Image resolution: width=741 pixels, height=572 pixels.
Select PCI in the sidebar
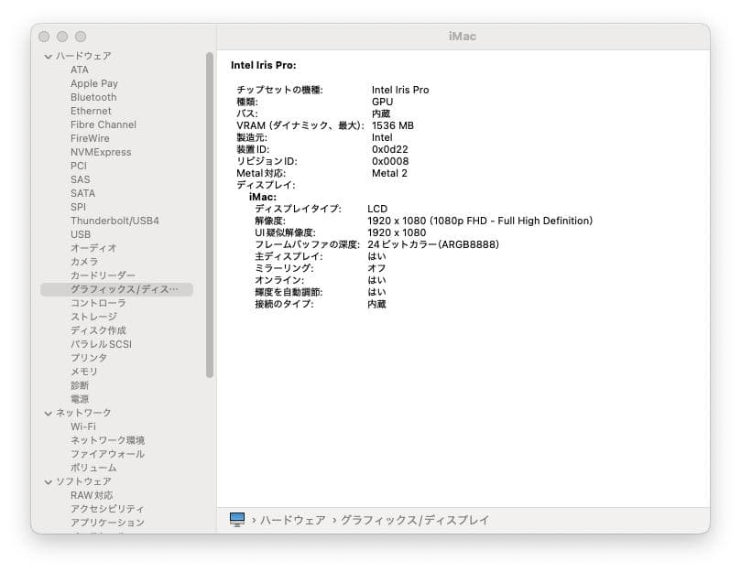pyautogui.click(x=79, y=166)
